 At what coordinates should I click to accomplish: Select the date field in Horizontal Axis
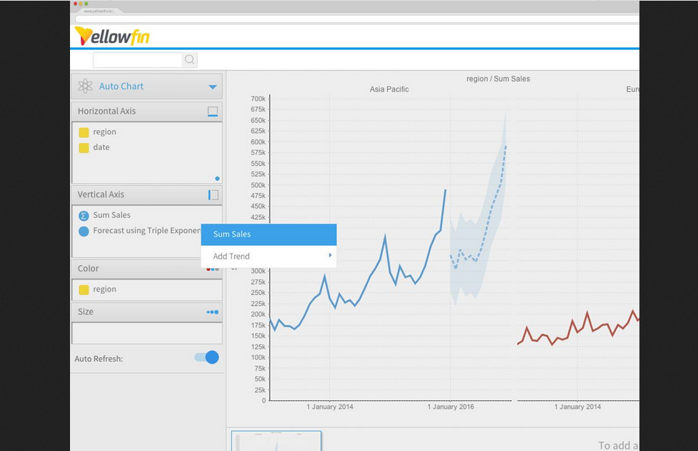tap(101, 147)
